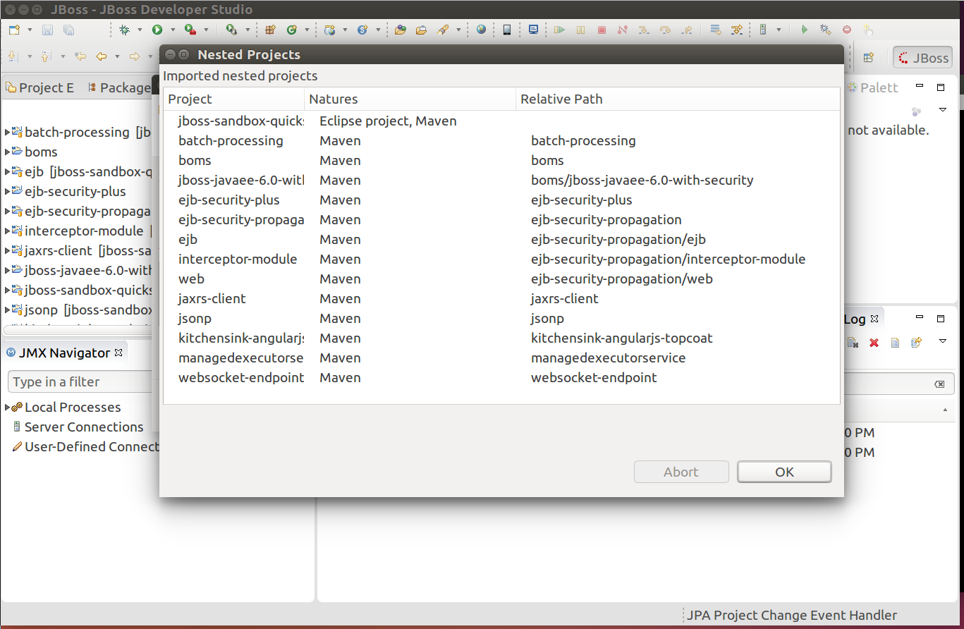Screen dimensions: 964x629
Task: Select the Palette tab
Action: [873, 87]
